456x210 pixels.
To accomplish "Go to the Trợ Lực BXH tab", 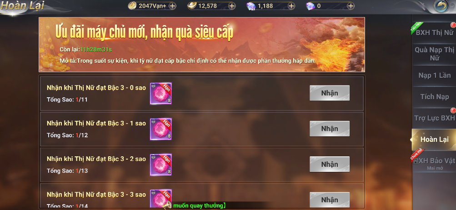I will (434, 118).
